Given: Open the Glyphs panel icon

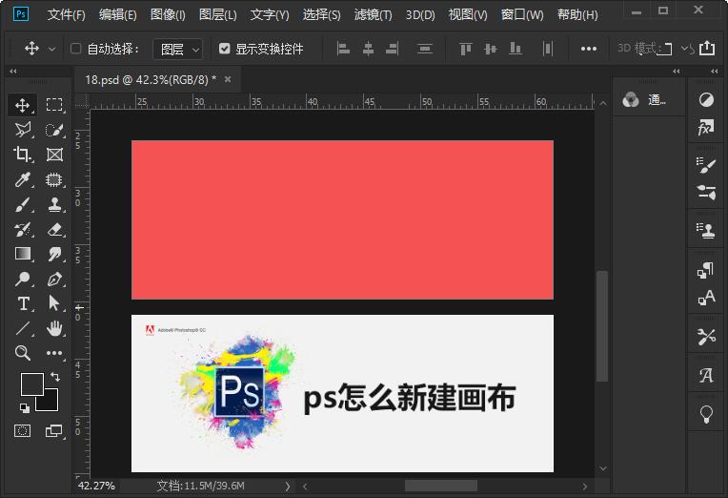Looking at the screenshot, I should click(706, 375).
